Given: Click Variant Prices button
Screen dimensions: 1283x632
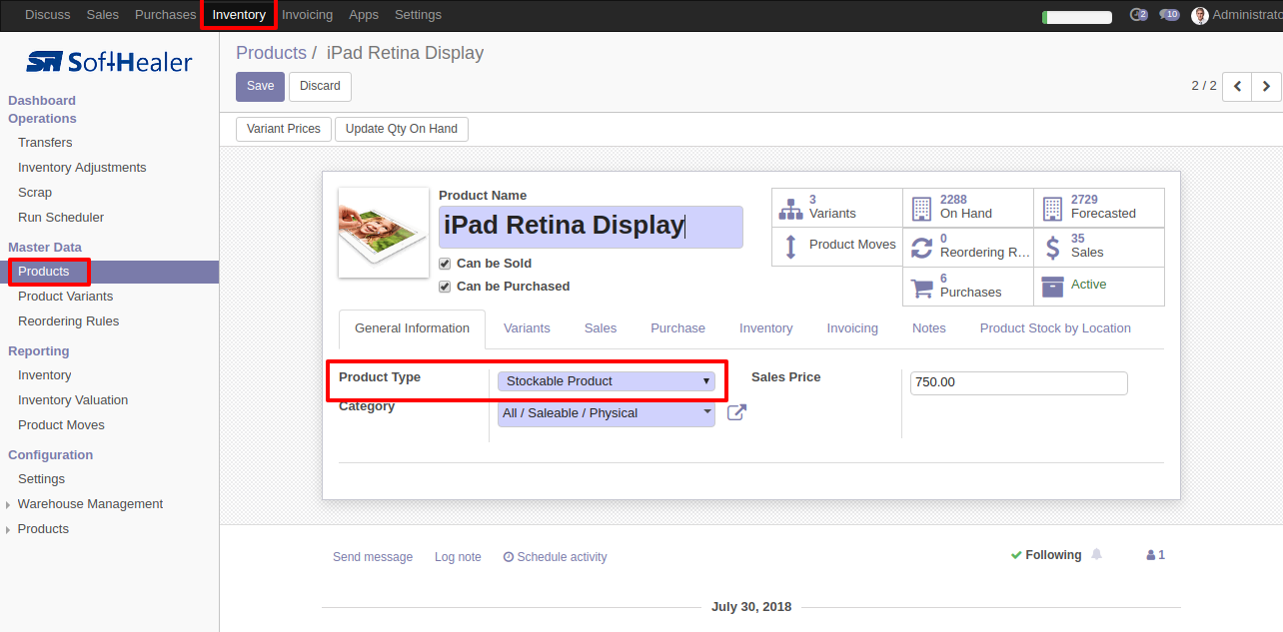Looking at the screenshot, I should (284, 129).
